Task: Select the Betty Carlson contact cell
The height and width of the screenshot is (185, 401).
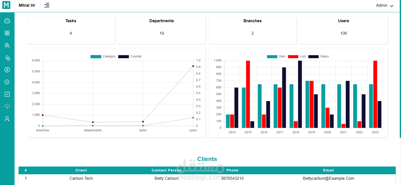Action: point(166,178)
